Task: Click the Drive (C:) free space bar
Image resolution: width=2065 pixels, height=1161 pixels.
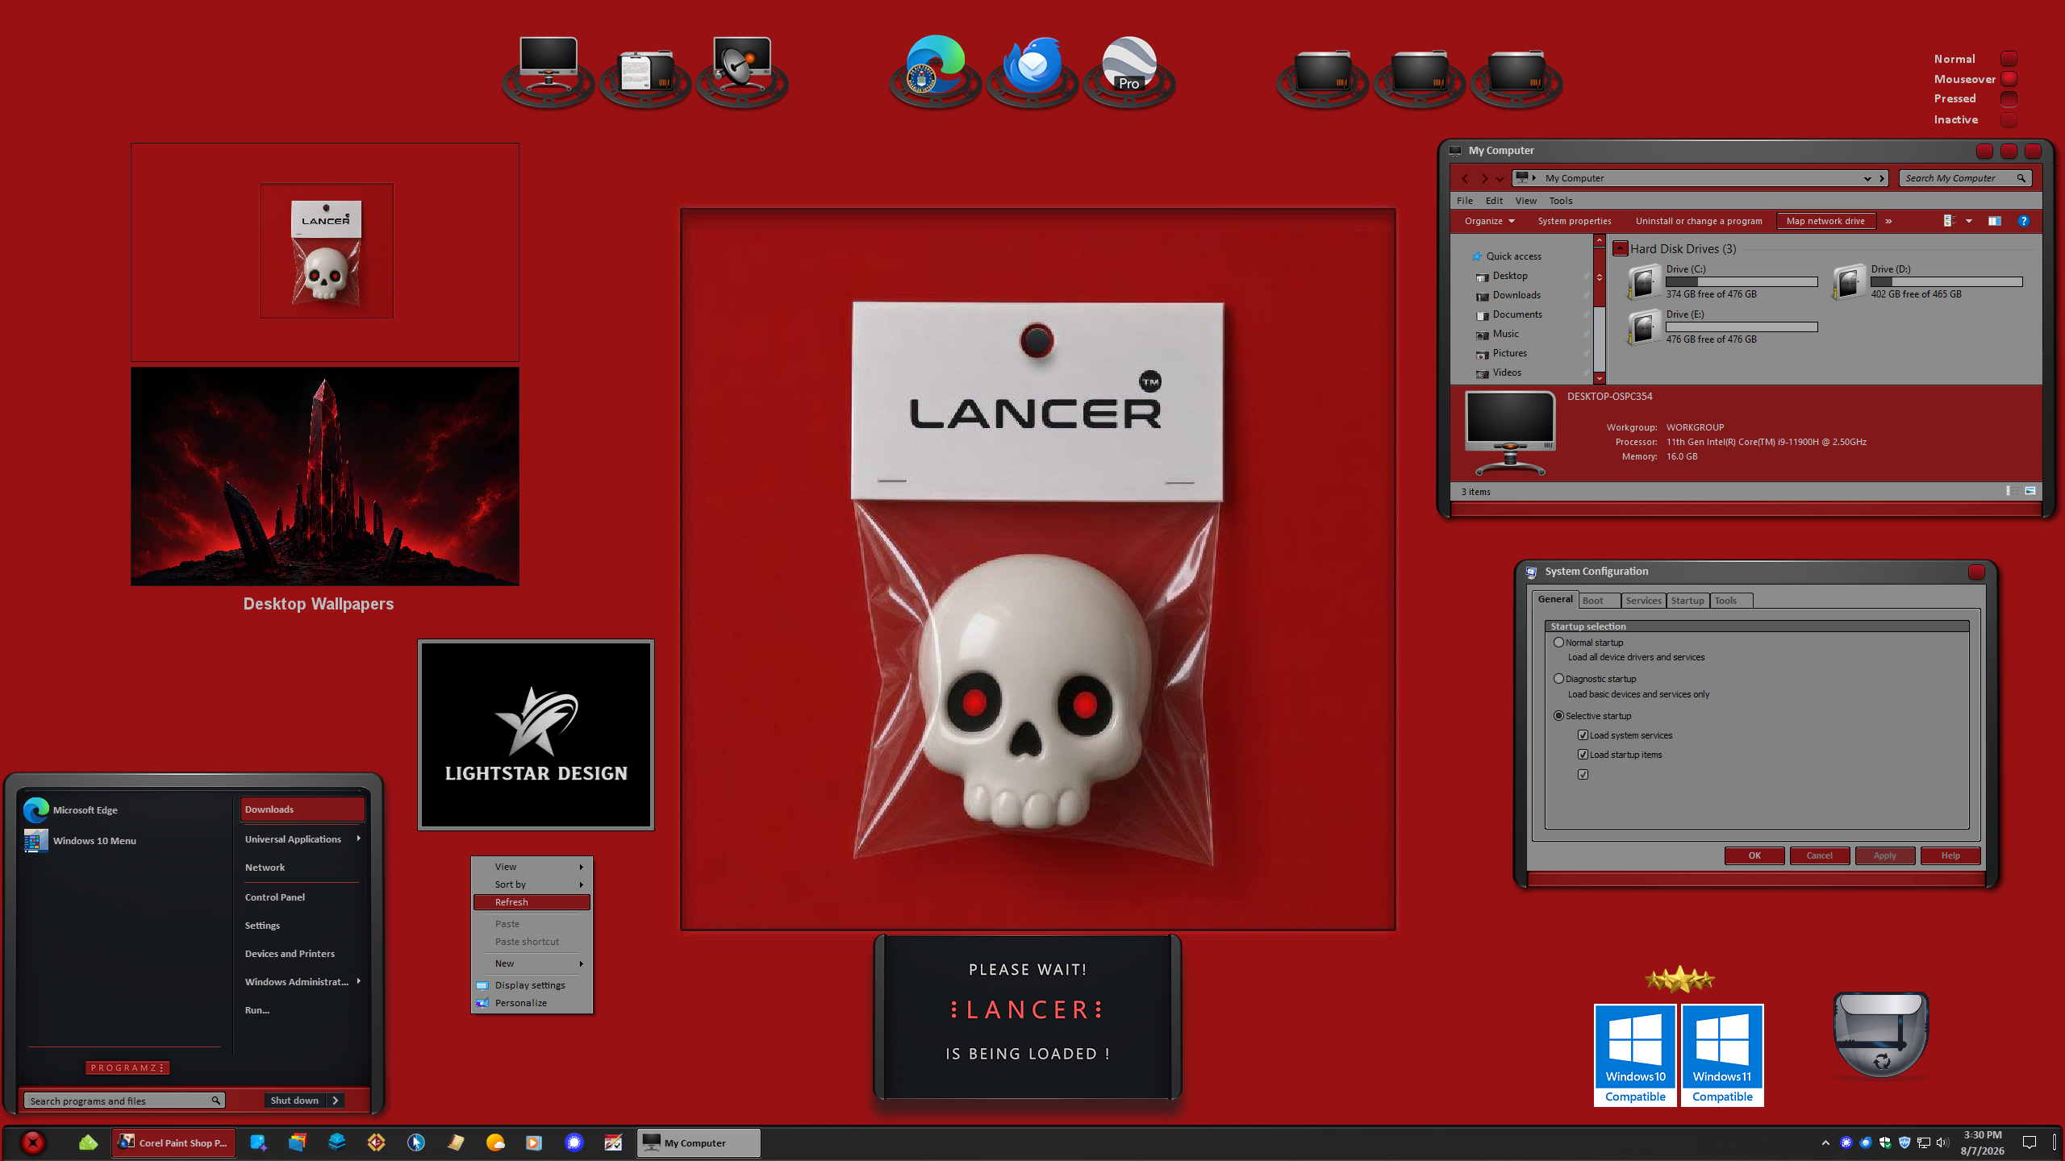Action: coord(1742,282)
